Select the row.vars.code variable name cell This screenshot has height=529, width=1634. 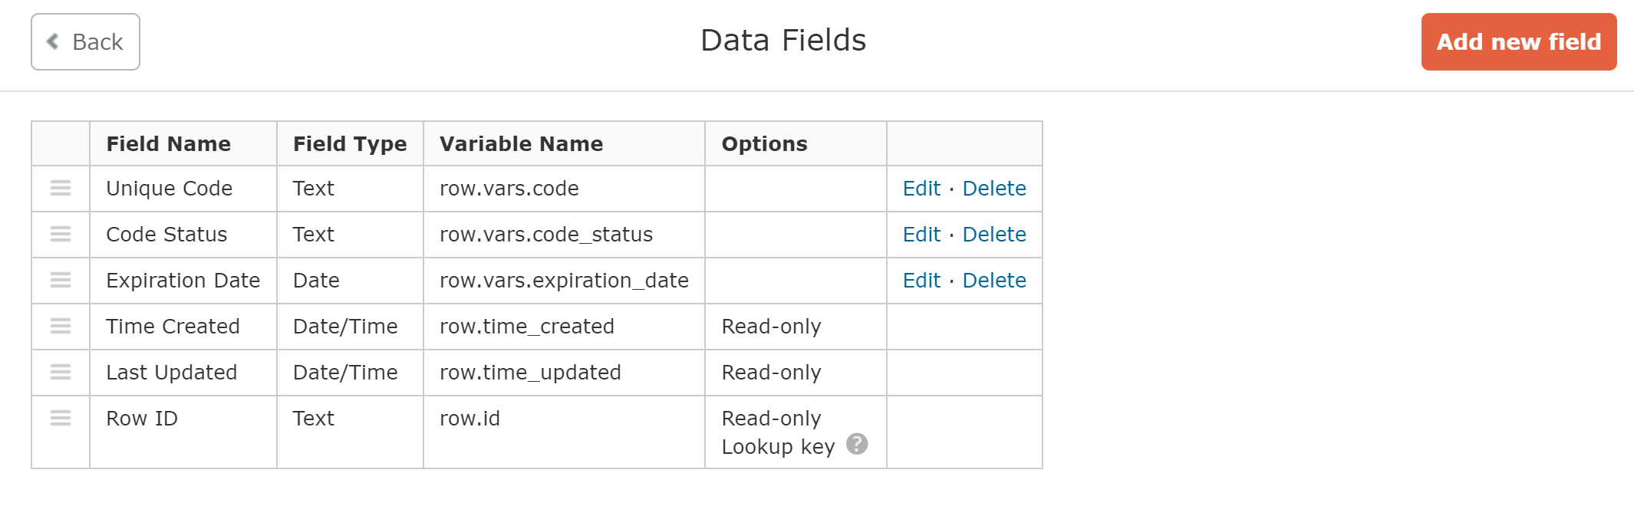[509, 189]
